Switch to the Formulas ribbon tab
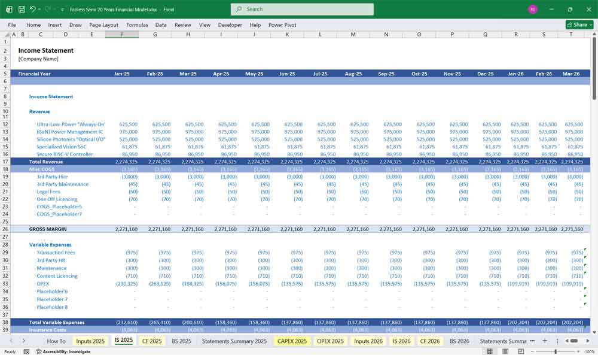Viewport: 598px width, 355px height. click(137, 25)
